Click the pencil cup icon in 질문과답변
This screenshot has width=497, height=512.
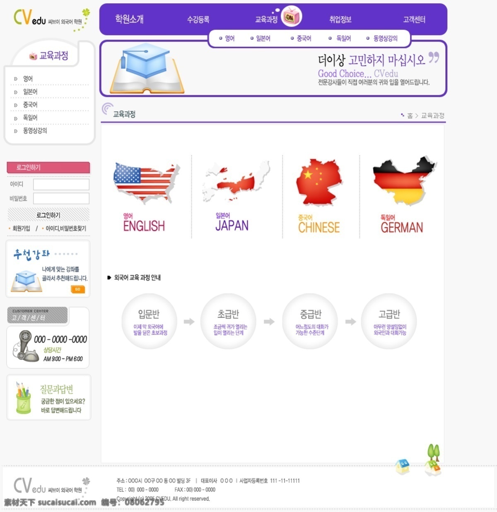23,398
